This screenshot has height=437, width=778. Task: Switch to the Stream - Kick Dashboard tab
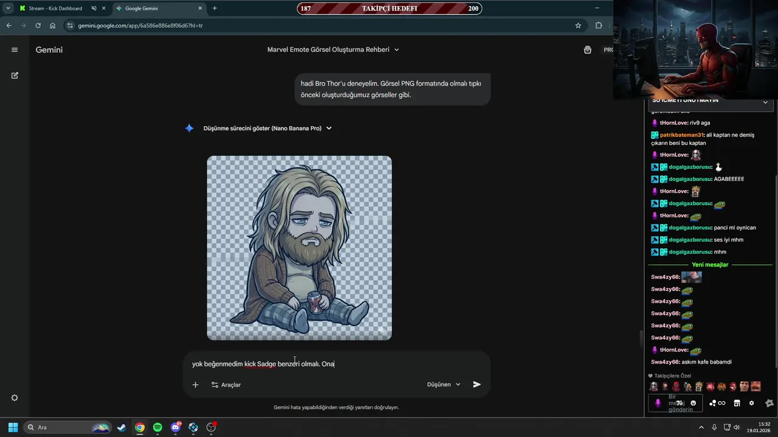[x=55, y=8]
